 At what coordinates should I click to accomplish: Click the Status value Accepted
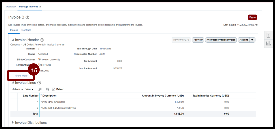43,54
